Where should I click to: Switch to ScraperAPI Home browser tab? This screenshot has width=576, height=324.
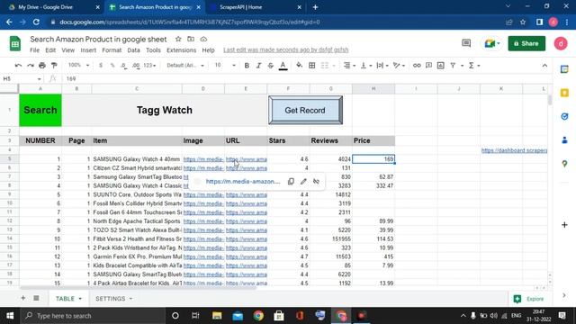coord(256,7)
